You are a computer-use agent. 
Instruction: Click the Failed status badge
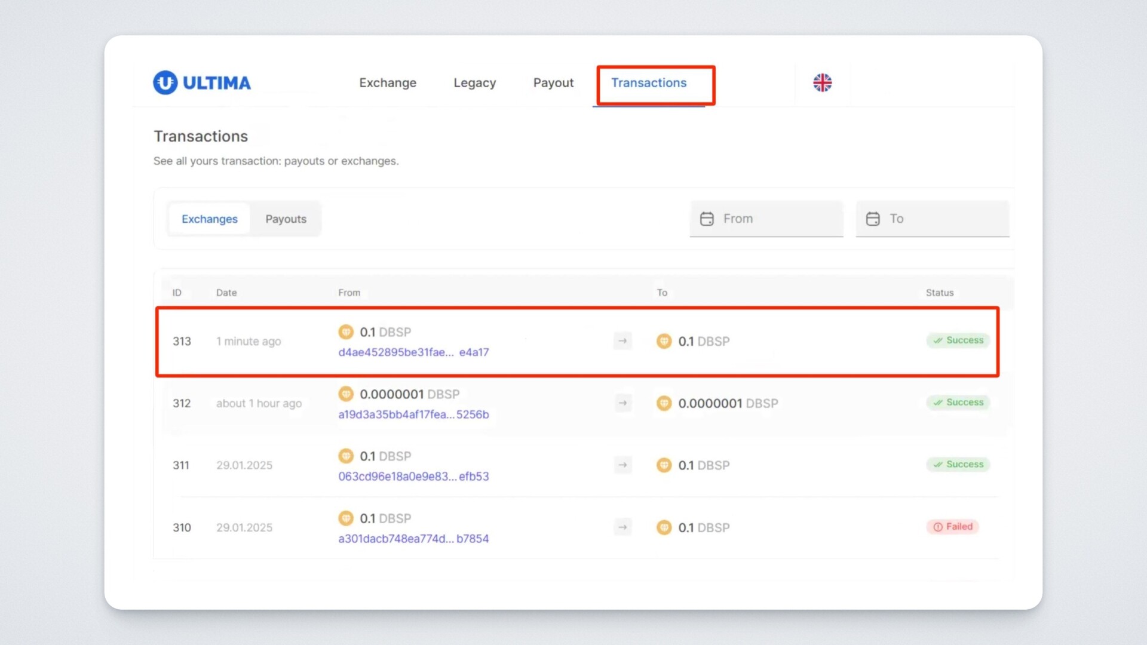click(x=953, y=527)
